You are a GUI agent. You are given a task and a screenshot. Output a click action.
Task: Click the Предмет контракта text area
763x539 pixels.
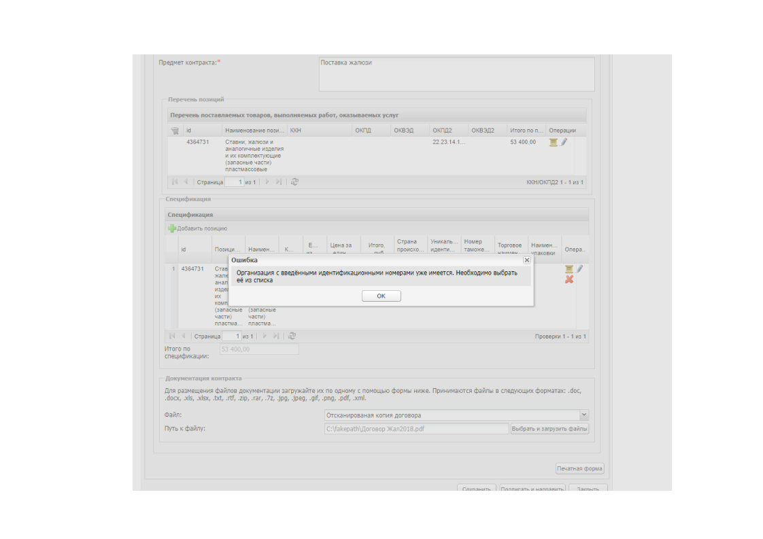(x=456, y=75)
